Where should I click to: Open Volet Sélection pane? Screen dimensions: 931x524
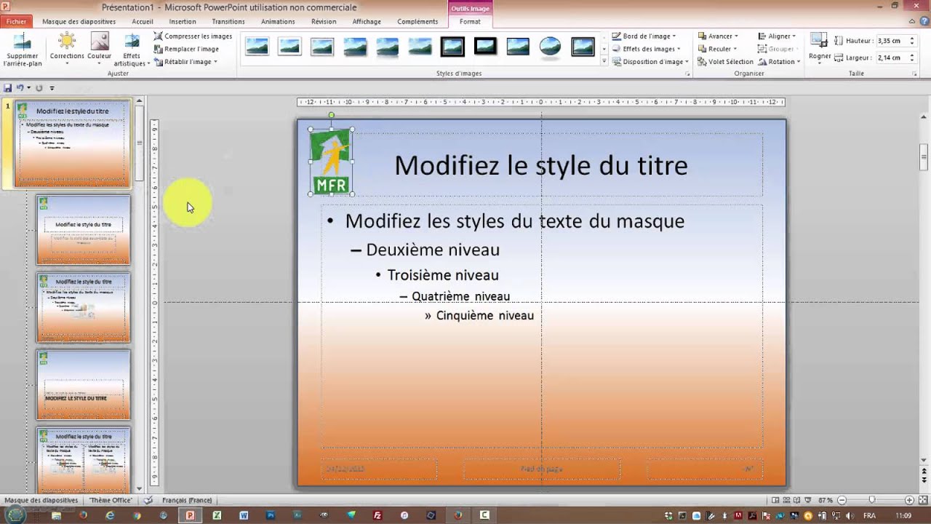[x=725, y=62]
